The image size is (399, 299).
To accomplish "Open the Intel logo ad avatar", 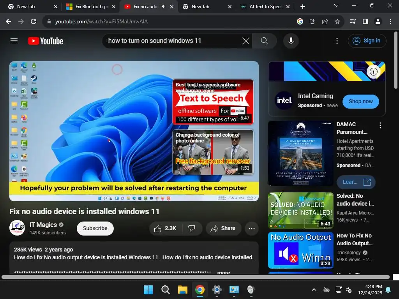I will coord(284,100).
